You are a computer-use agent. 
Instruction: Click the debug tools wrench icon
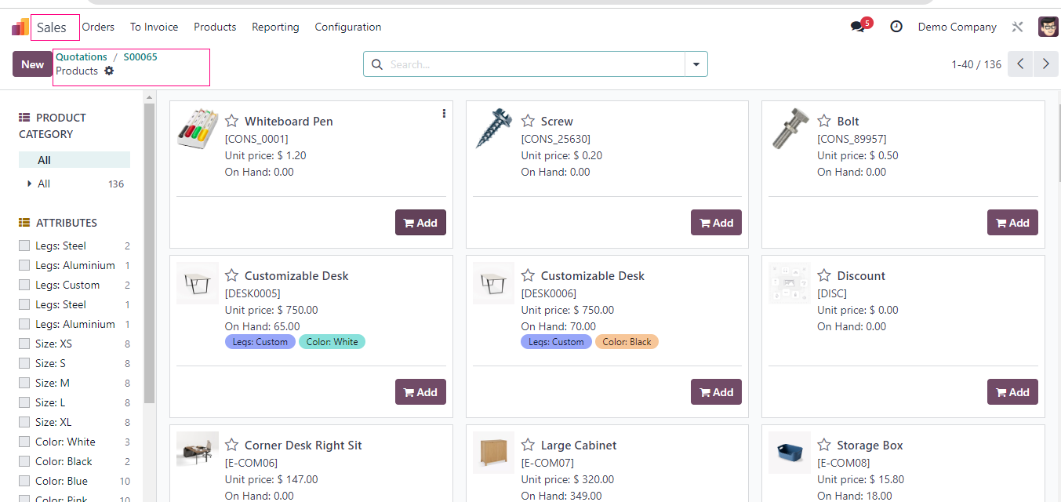click(x=1018, y=27)
